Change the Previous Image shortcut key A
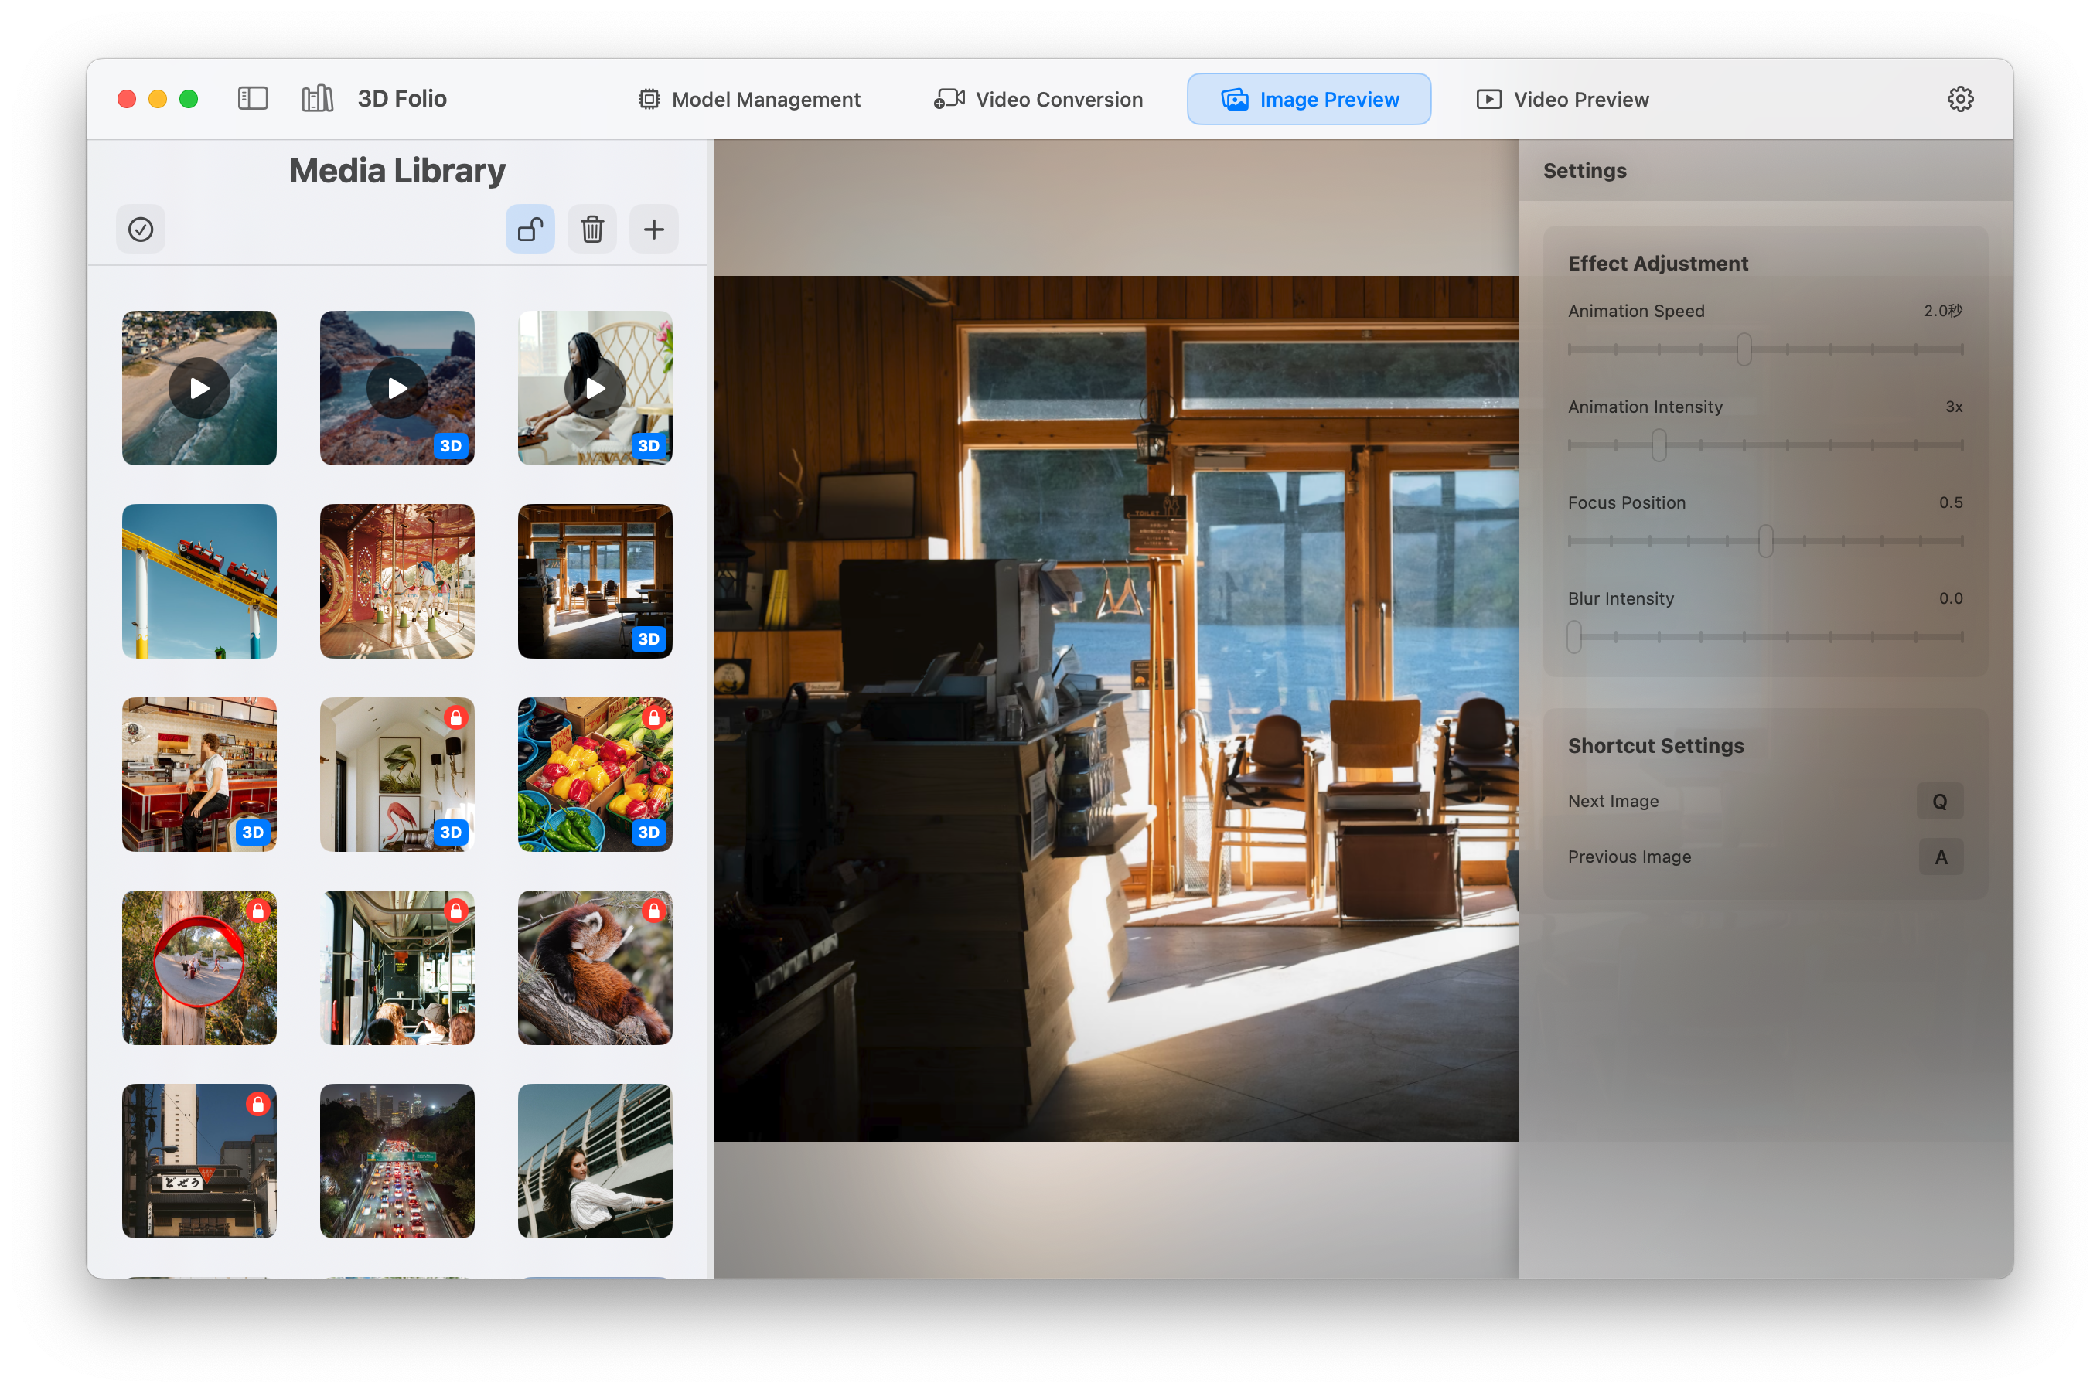The width and height of the screenshot is (2100, 1393). click(x=1940, y=857)
